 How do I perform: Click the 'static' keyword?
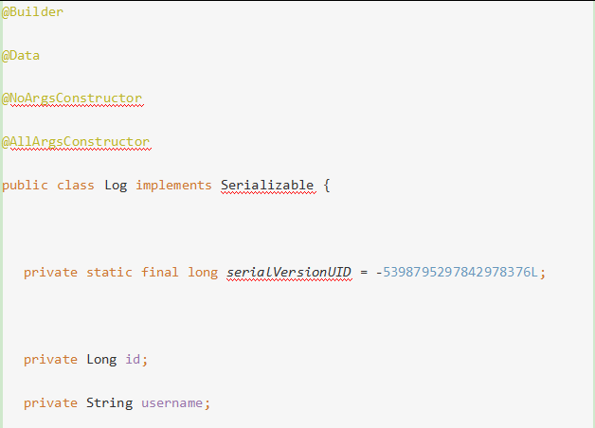(x=110, y=273)
